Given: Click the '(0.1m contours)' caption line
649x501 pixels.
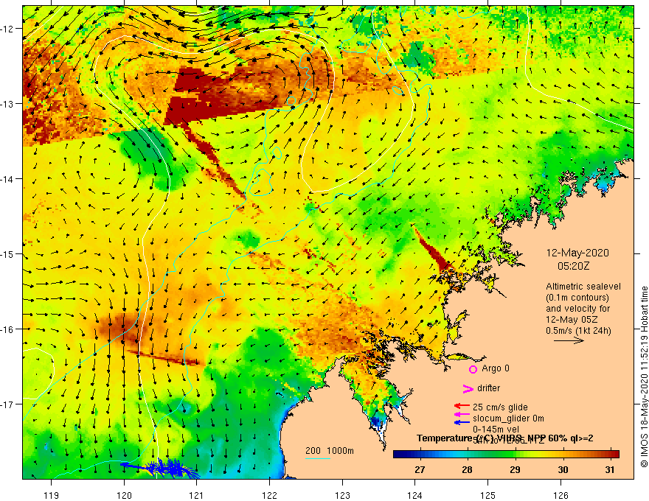Looking at the screenshot, I should point(577,298).
